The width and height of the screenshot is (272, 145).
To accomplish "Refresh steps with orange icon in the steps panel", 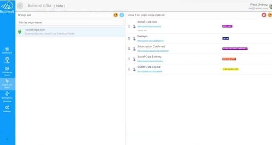I will tap(270, 15).
